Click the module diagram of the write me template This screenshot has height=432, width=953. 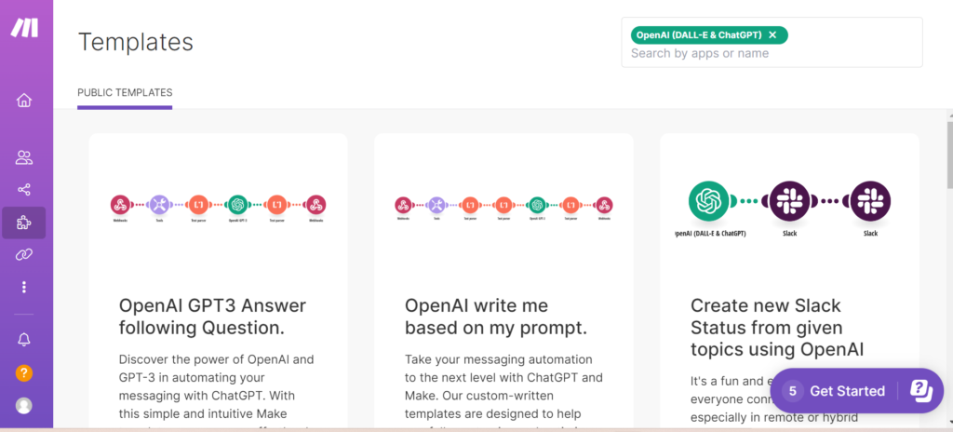click(x=503, y=209)
